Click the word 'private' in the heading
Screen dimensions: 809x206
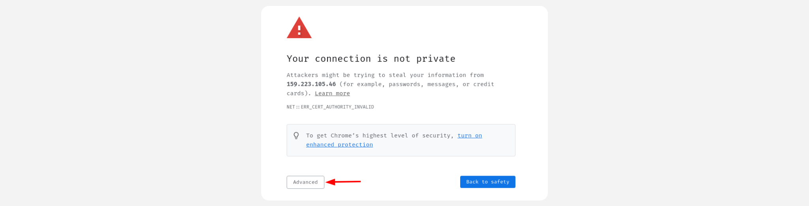click(436, 59)
